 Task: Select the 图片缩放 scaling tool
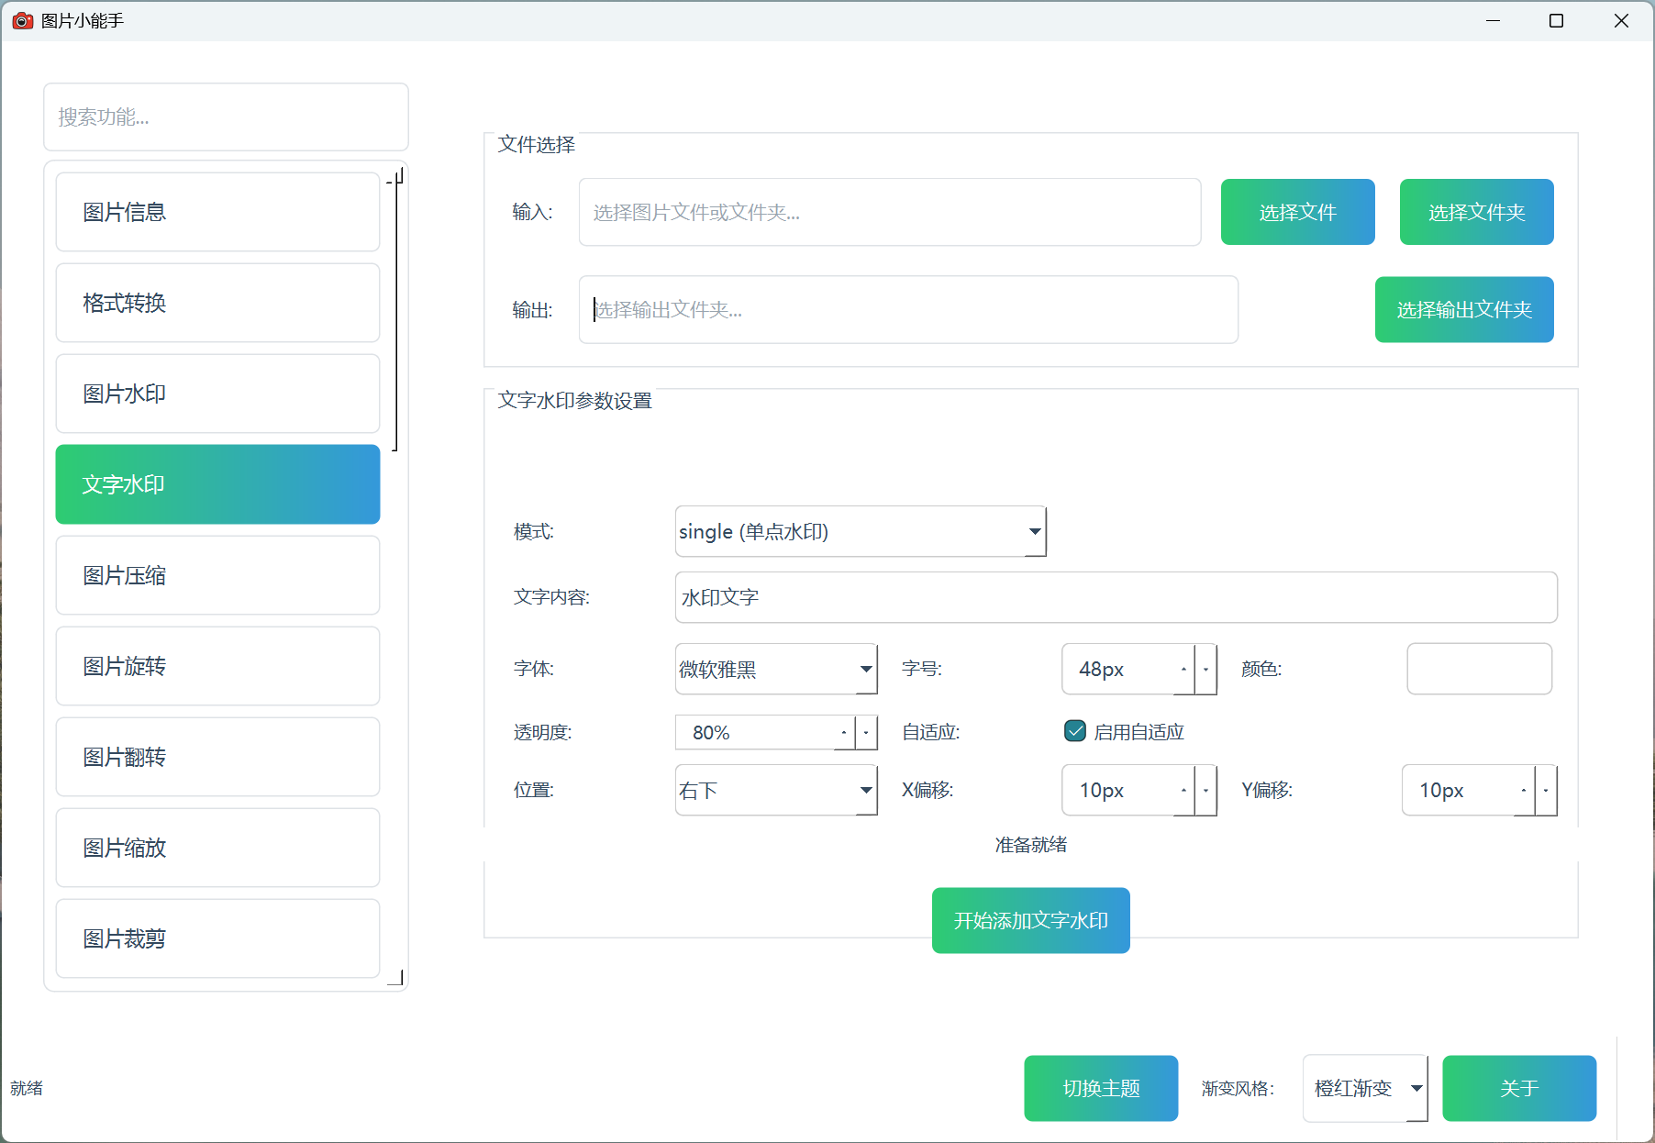click(217, 848)
